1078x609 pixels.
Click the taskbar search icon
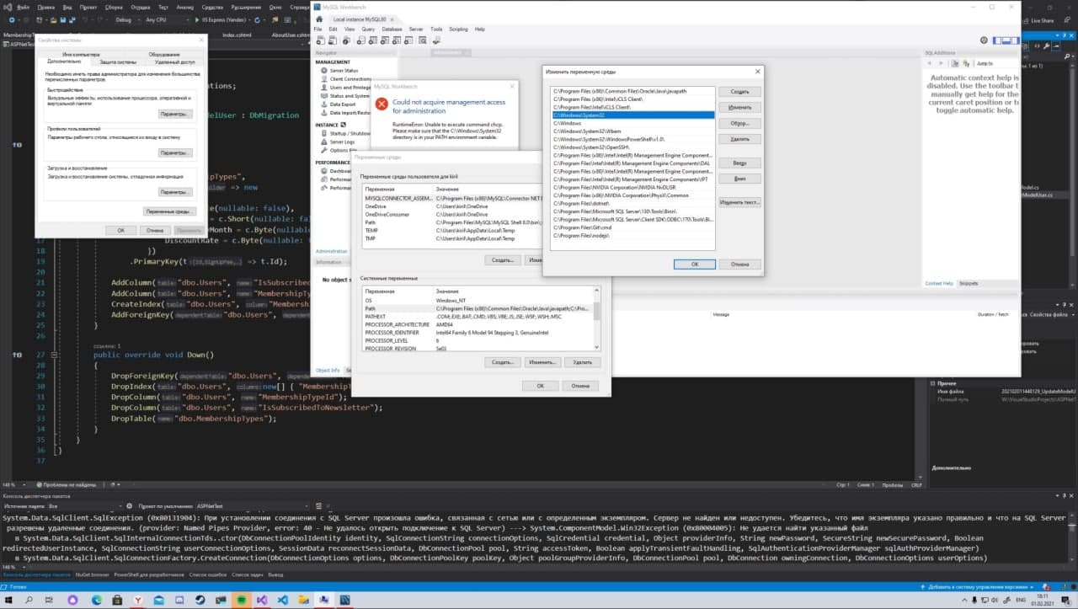pos(29,600)
